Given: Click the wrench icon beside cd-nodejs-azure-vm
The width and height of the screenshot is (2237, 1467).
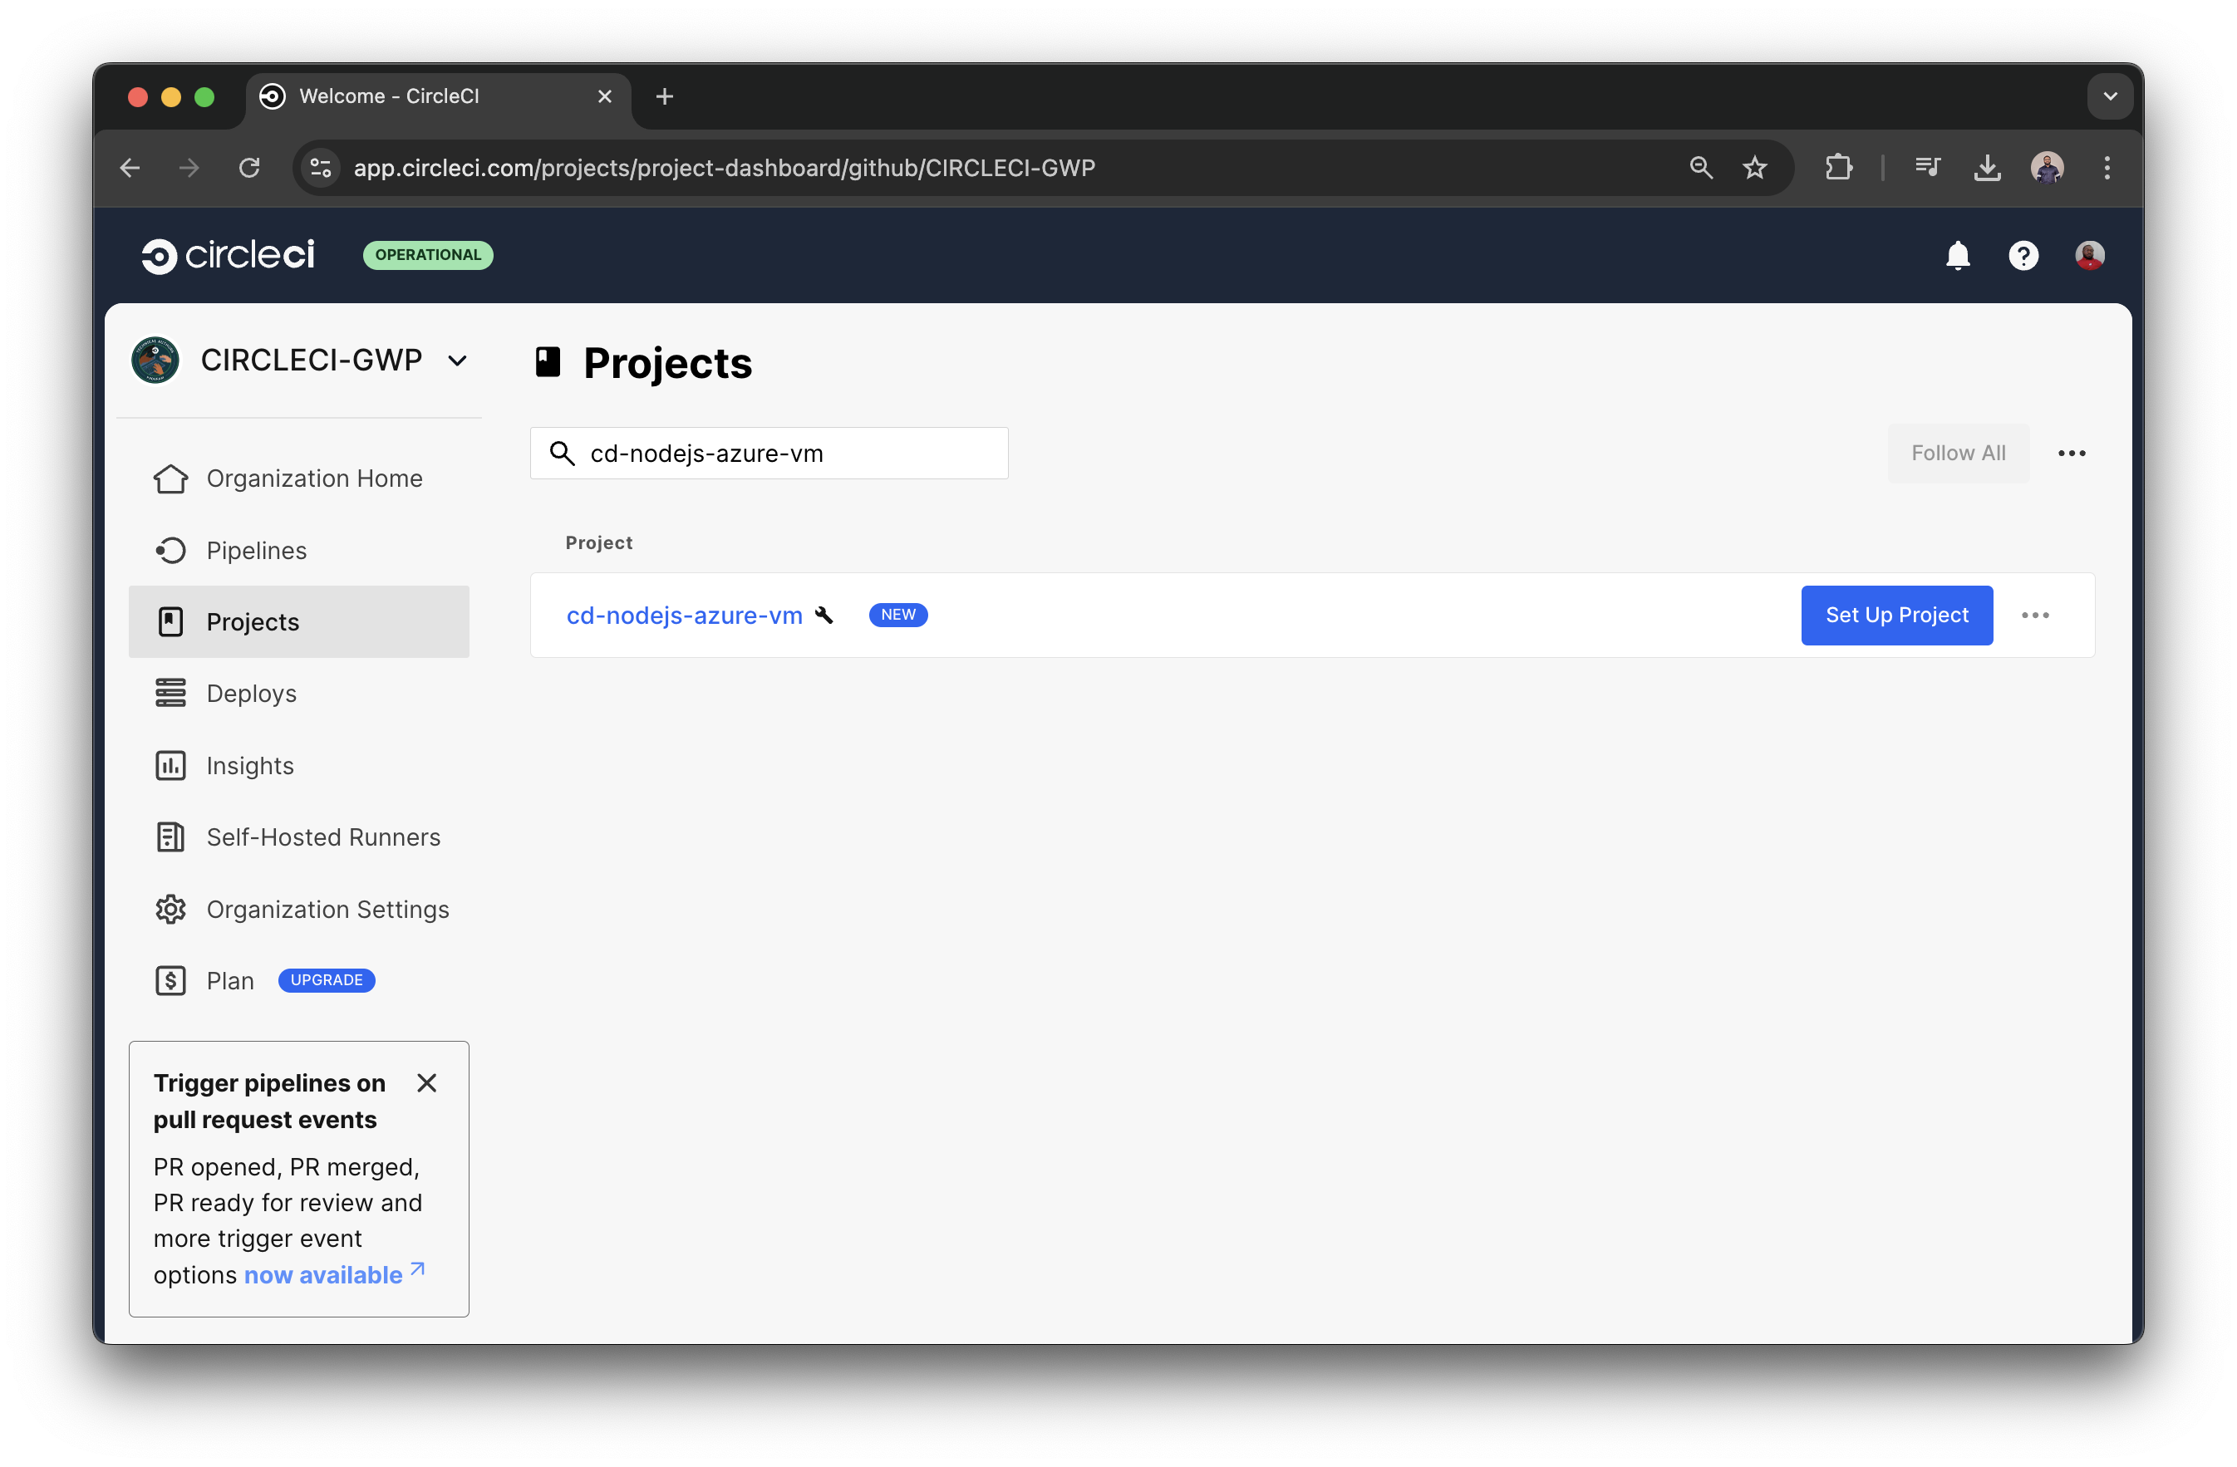Looking at the screenshot, I should click(x=824, y=615).
